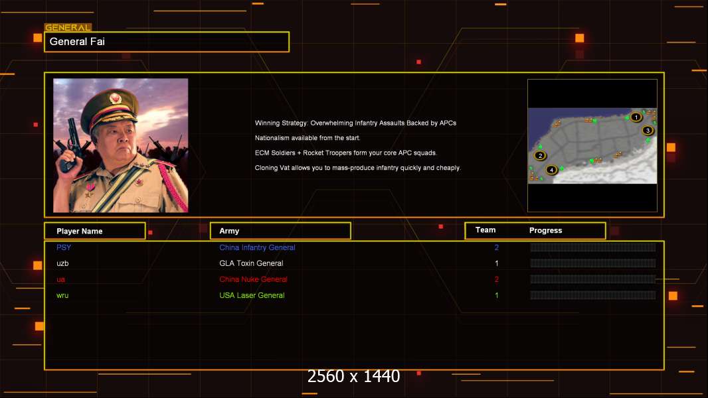Viewport: 708px width, 398px height.
Task: Select the Player Name column header
Action: pos(95,231)
